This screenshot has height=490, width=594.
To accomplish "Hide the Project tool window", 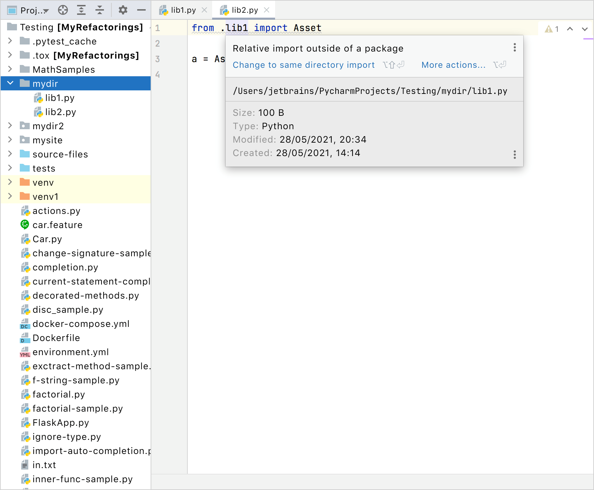I will [x=141, y=10].
